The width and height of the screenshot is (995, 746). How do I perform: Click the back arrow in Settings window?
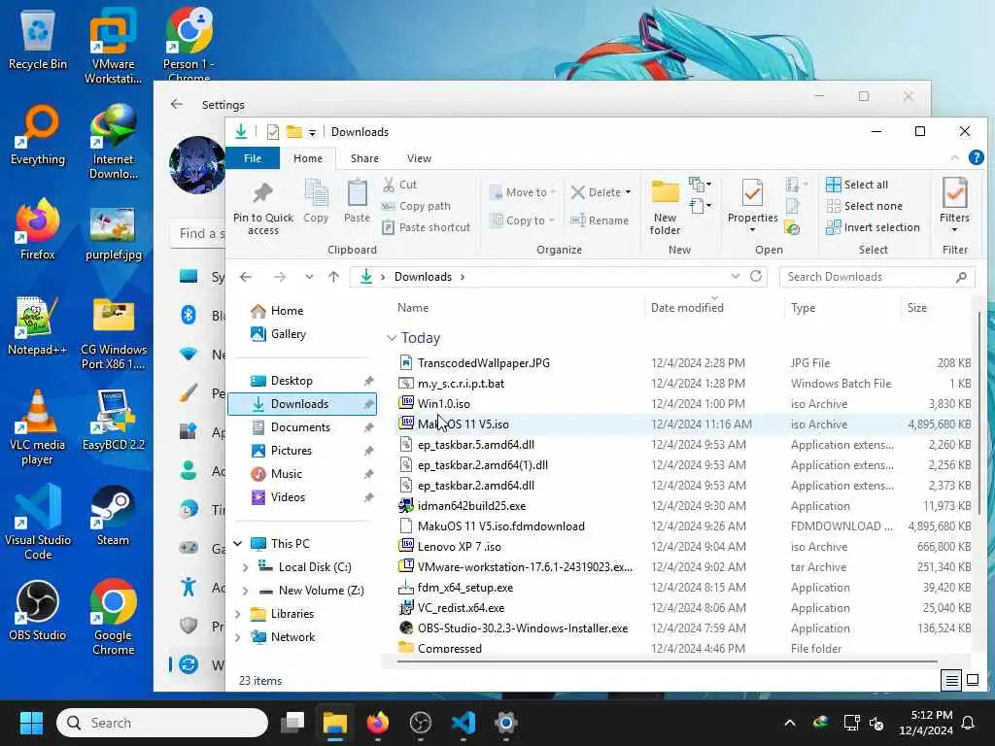click(x=177, y=104)
